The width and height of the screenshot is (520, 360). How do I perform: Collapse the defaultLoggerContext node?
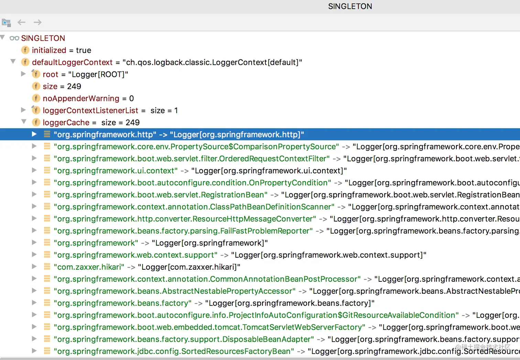tap(13, 61)
